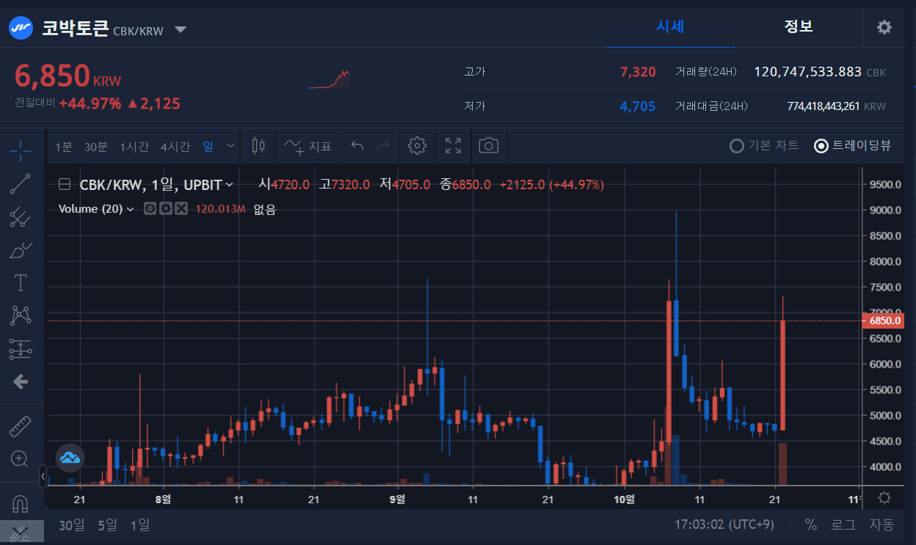
Task: Select the crosshair cursor tool
Action: pos(21,151)
